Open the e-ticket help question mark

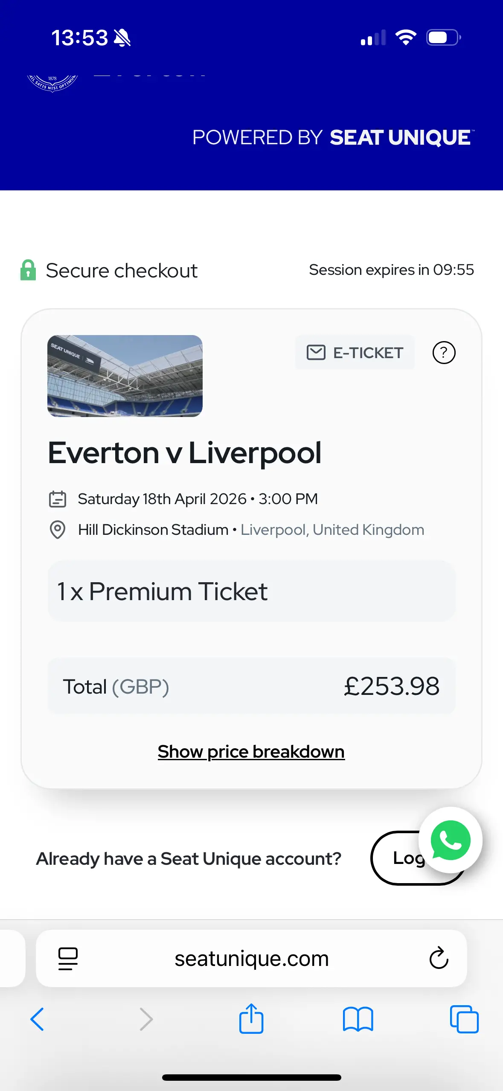click(444, 353)
